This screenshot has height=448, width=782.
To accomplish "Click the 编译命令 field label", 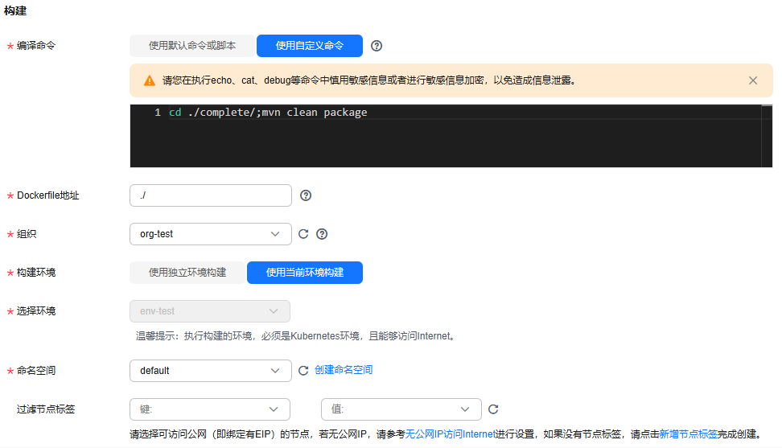I will 36,46.
